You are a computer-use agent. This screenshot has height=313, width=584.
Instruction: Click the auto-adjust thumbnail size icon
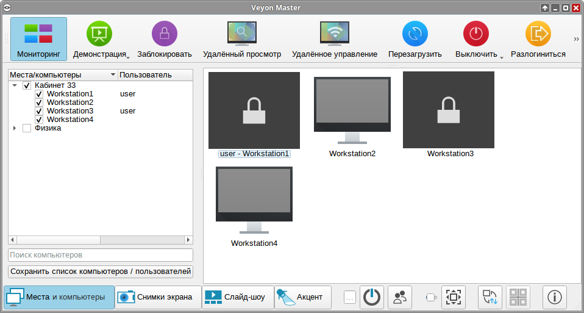(x=454, y=297)
